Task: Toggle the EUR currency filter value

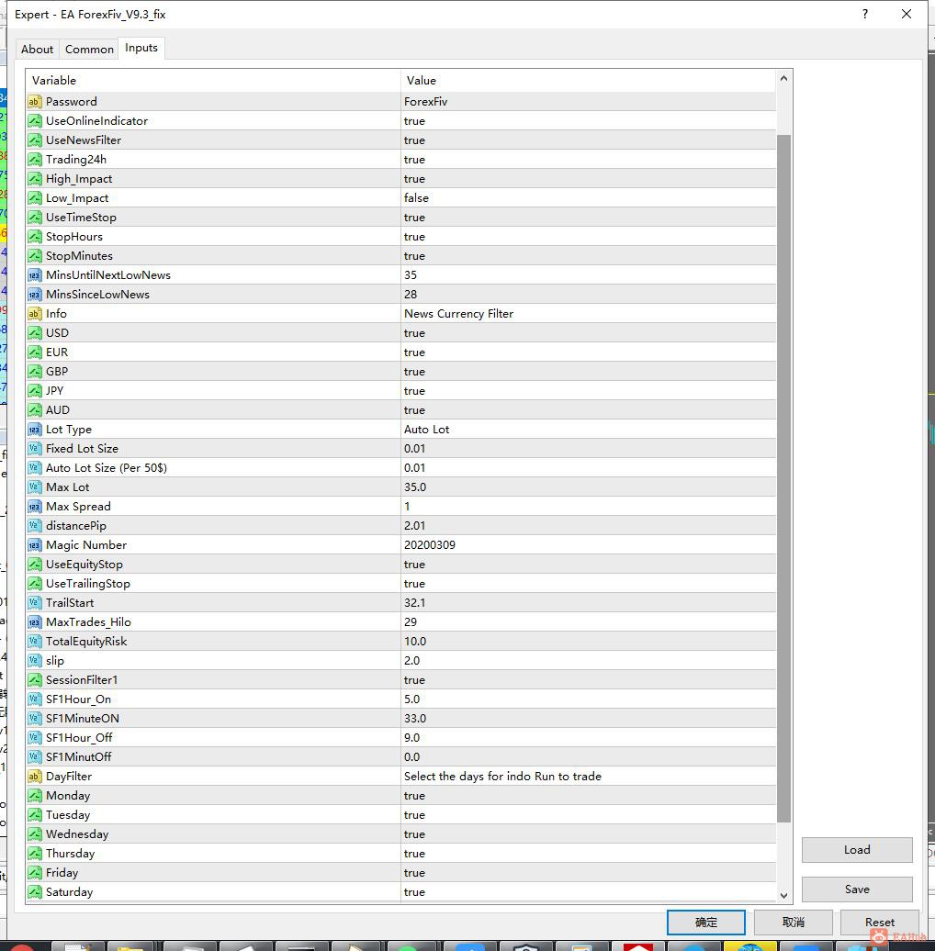Action: pyautogui.click(x=588, y=352)
